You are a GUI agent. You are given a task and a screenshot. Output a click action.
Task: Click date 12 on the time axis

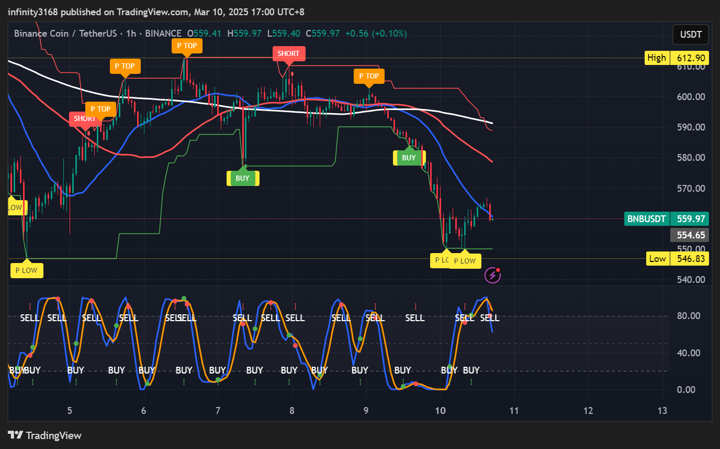coord(588,410)
